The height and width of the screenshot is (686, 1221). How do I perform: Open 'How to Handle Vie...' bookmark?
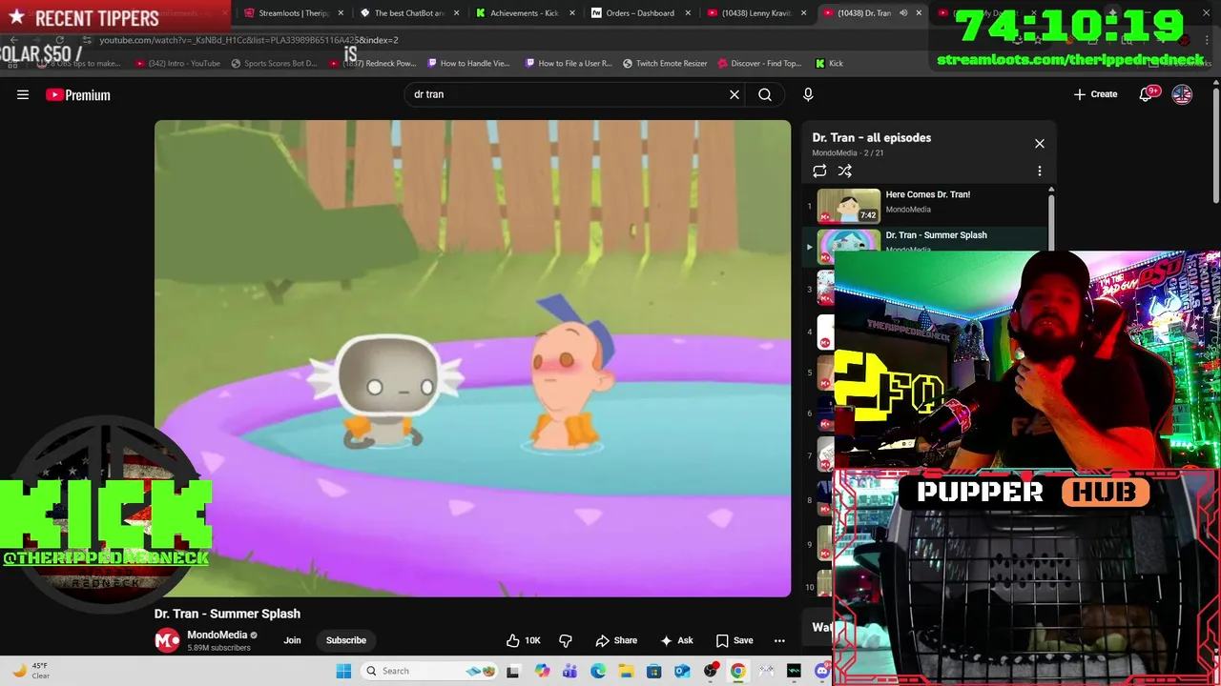(468, 63)
